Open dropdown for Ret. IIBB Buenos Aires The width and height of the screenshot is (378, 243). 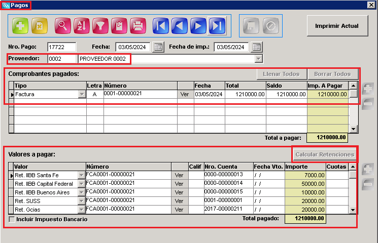point(82,193)
